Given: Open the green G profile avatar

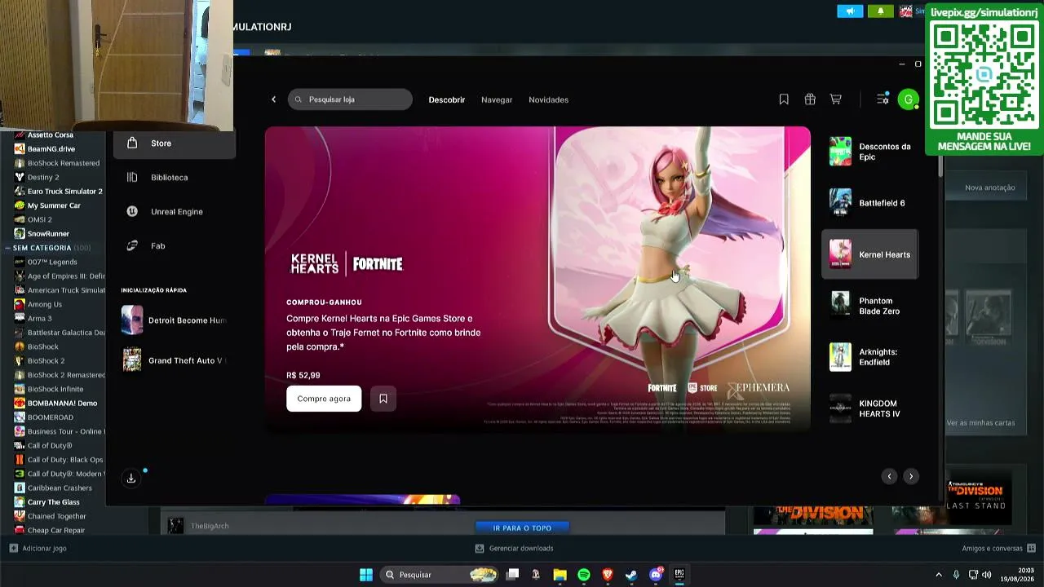Looking at the screenshot, I should click(x=908, y=99).
